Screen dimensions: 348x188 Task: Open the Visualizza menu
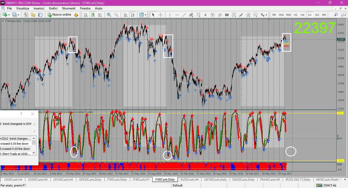click(x=23, y=8)
